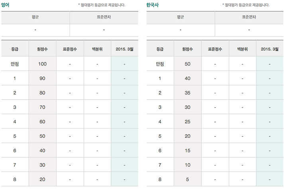Select the 10 raw score cell in 한국사
This screenshot has width=287, height=189.
point(187,165)
